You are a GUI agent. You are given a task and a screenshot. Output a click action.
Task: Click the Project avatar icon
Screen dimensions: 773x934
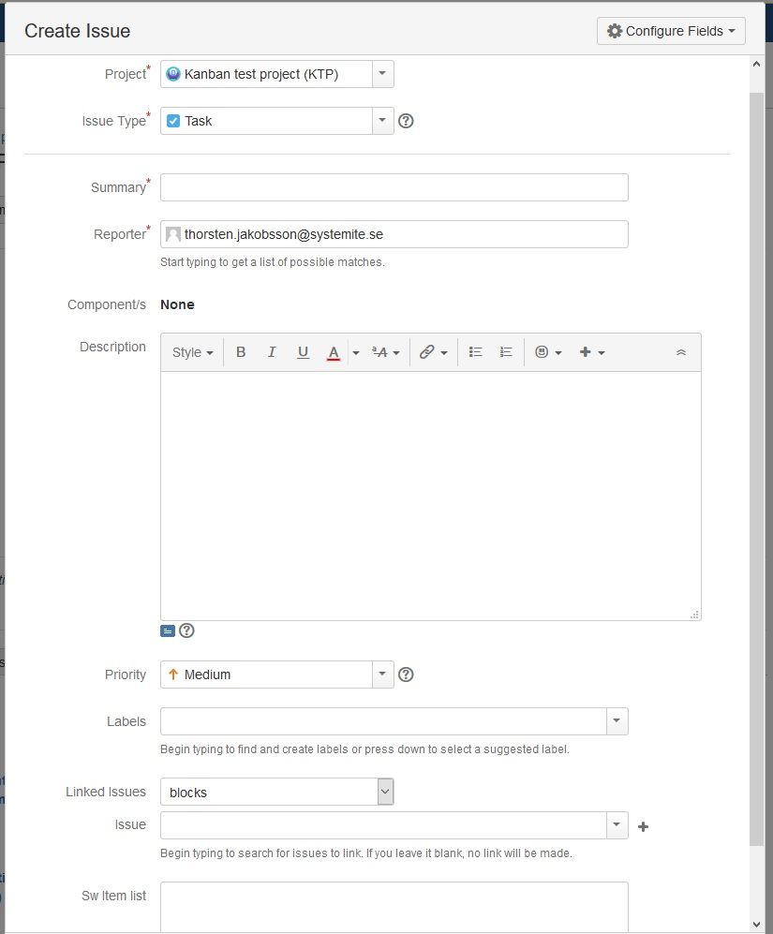pos(172,74)
